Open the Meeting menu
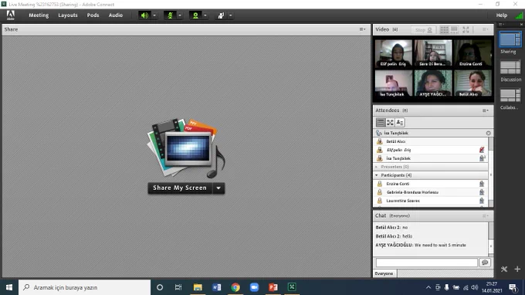 39,15
